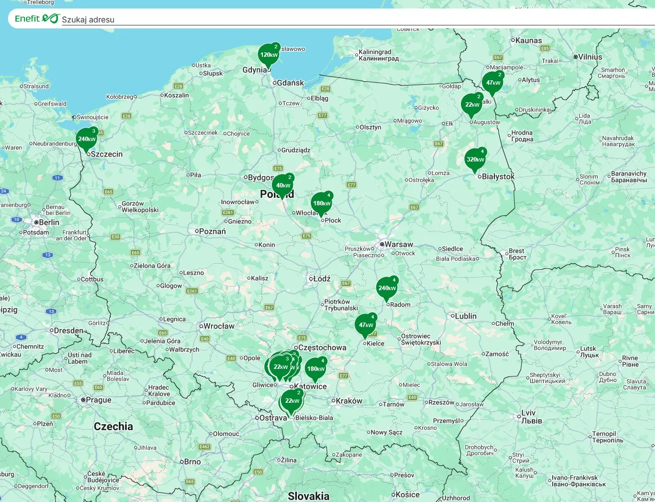Click the Wrocław city label
Viewport: 655px width, 502px height.
(x=219, y=326)
